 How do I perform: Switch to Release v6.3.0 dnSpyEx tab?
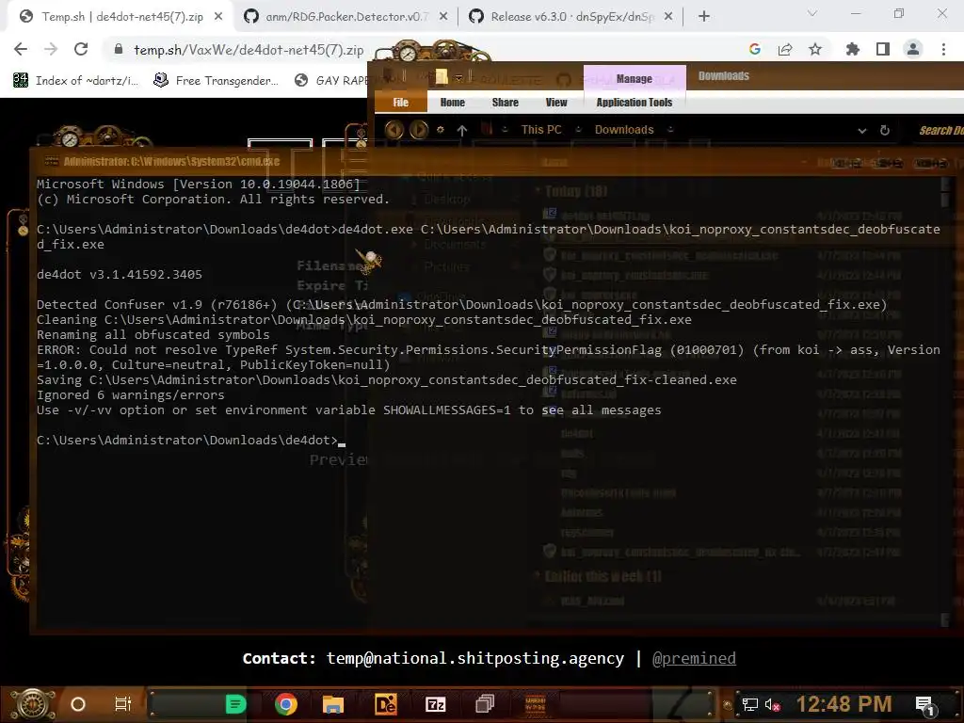pos(571,17)
